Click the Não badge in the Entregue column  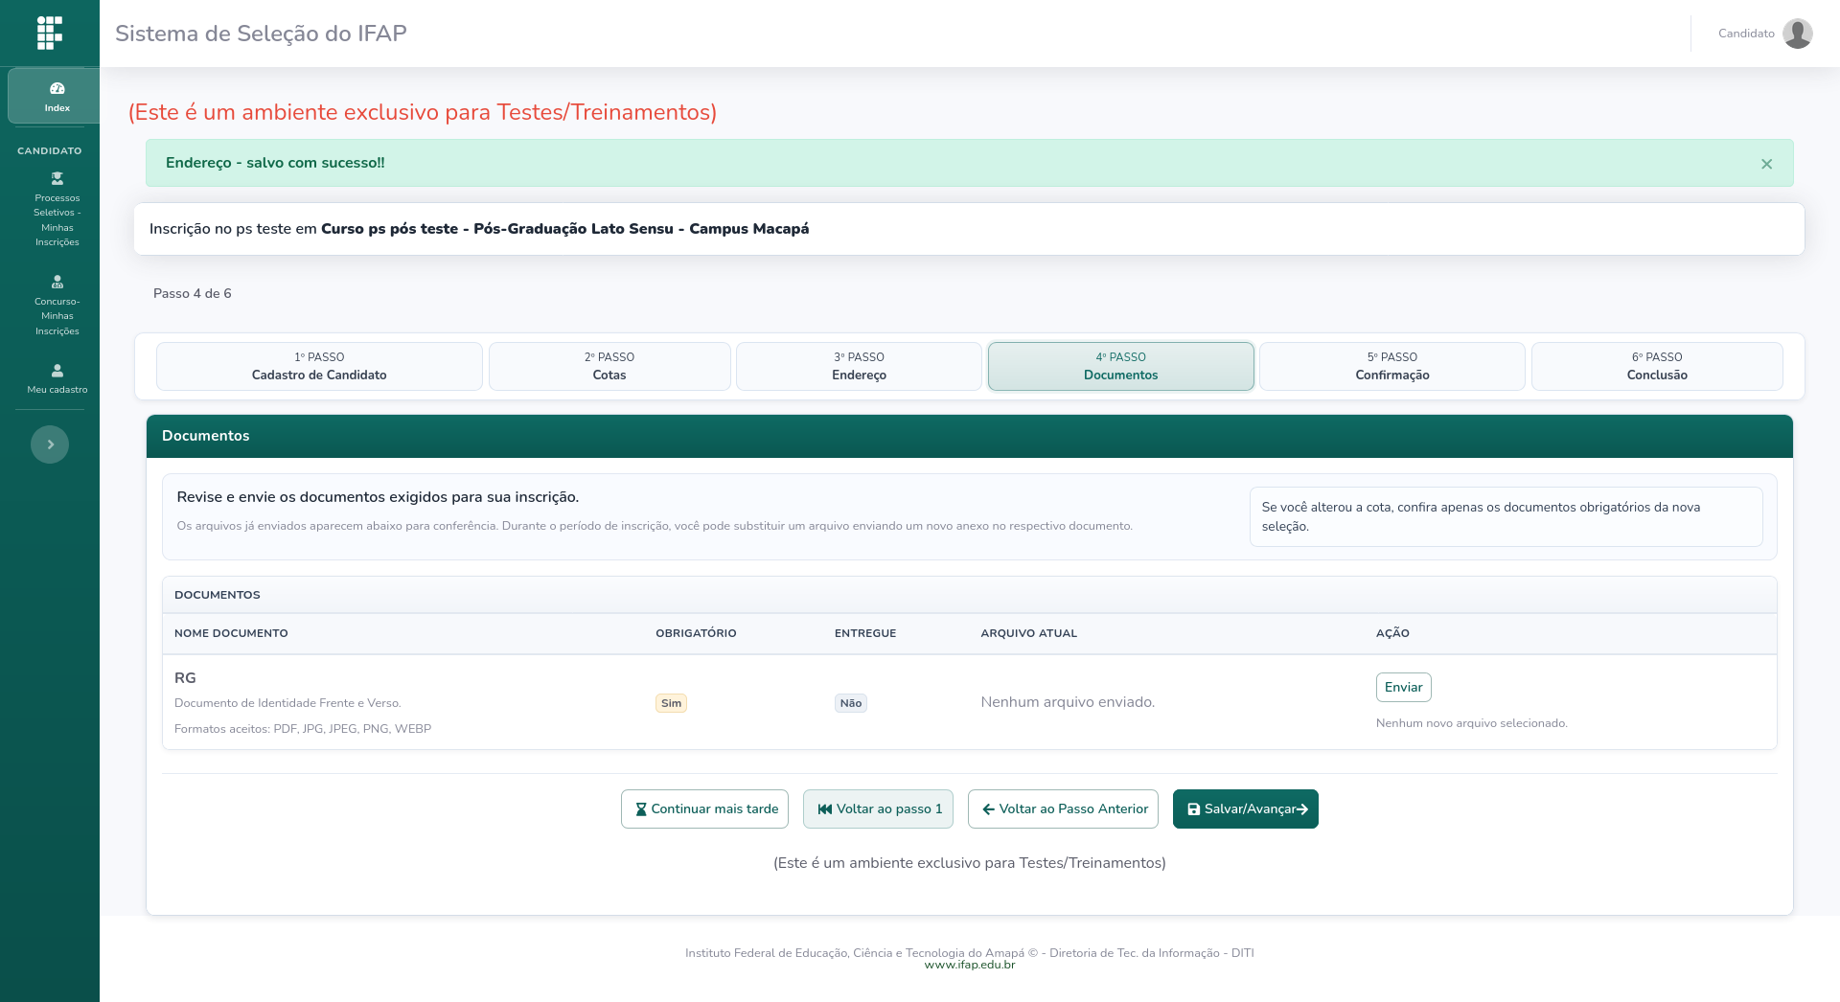pyautogui.click(x=850, y=703)
